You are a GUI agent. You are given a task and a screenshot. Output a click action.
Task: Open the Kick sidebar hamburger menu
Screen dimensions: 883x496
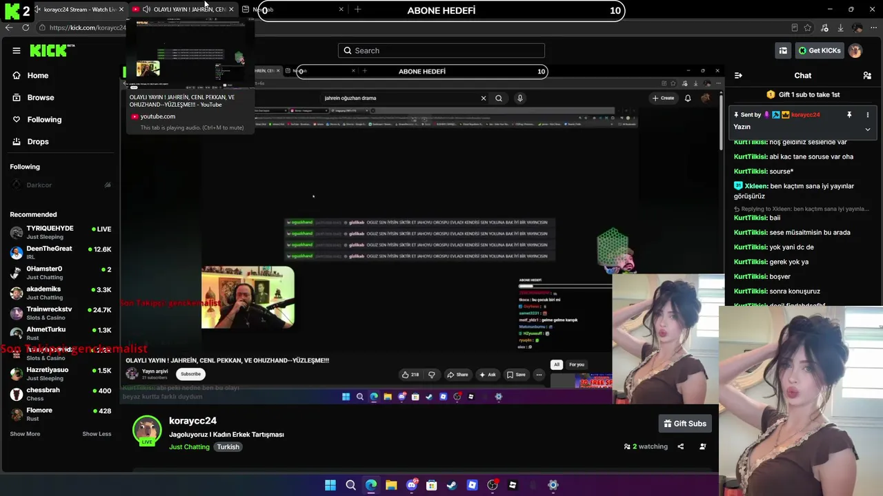pyautogui.click(x=17, y=50)
